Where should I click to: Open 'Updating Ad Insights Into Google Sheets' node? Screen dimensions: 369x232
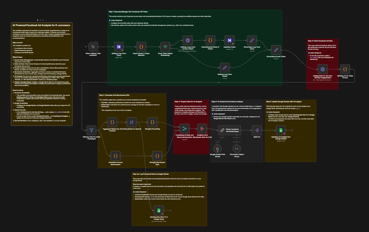tap(281, 130)
